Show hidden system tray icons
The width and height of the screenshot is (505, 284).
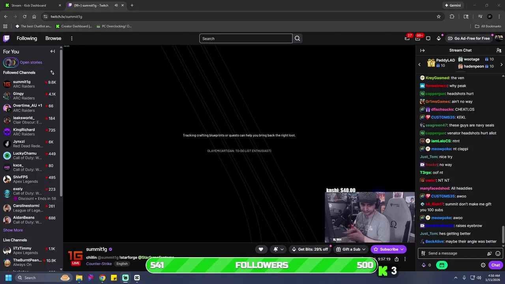pyautogui.click(x=456, y=278)
